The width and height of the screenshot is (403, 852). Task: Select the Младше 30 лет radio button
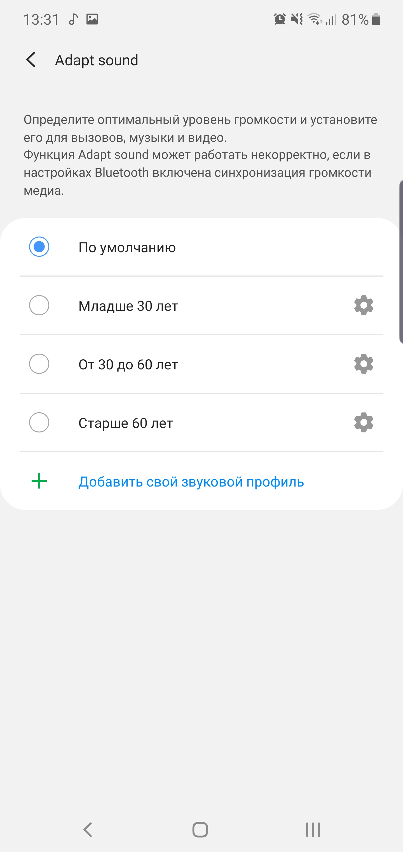pyautogui.click(x=39, y=305)
